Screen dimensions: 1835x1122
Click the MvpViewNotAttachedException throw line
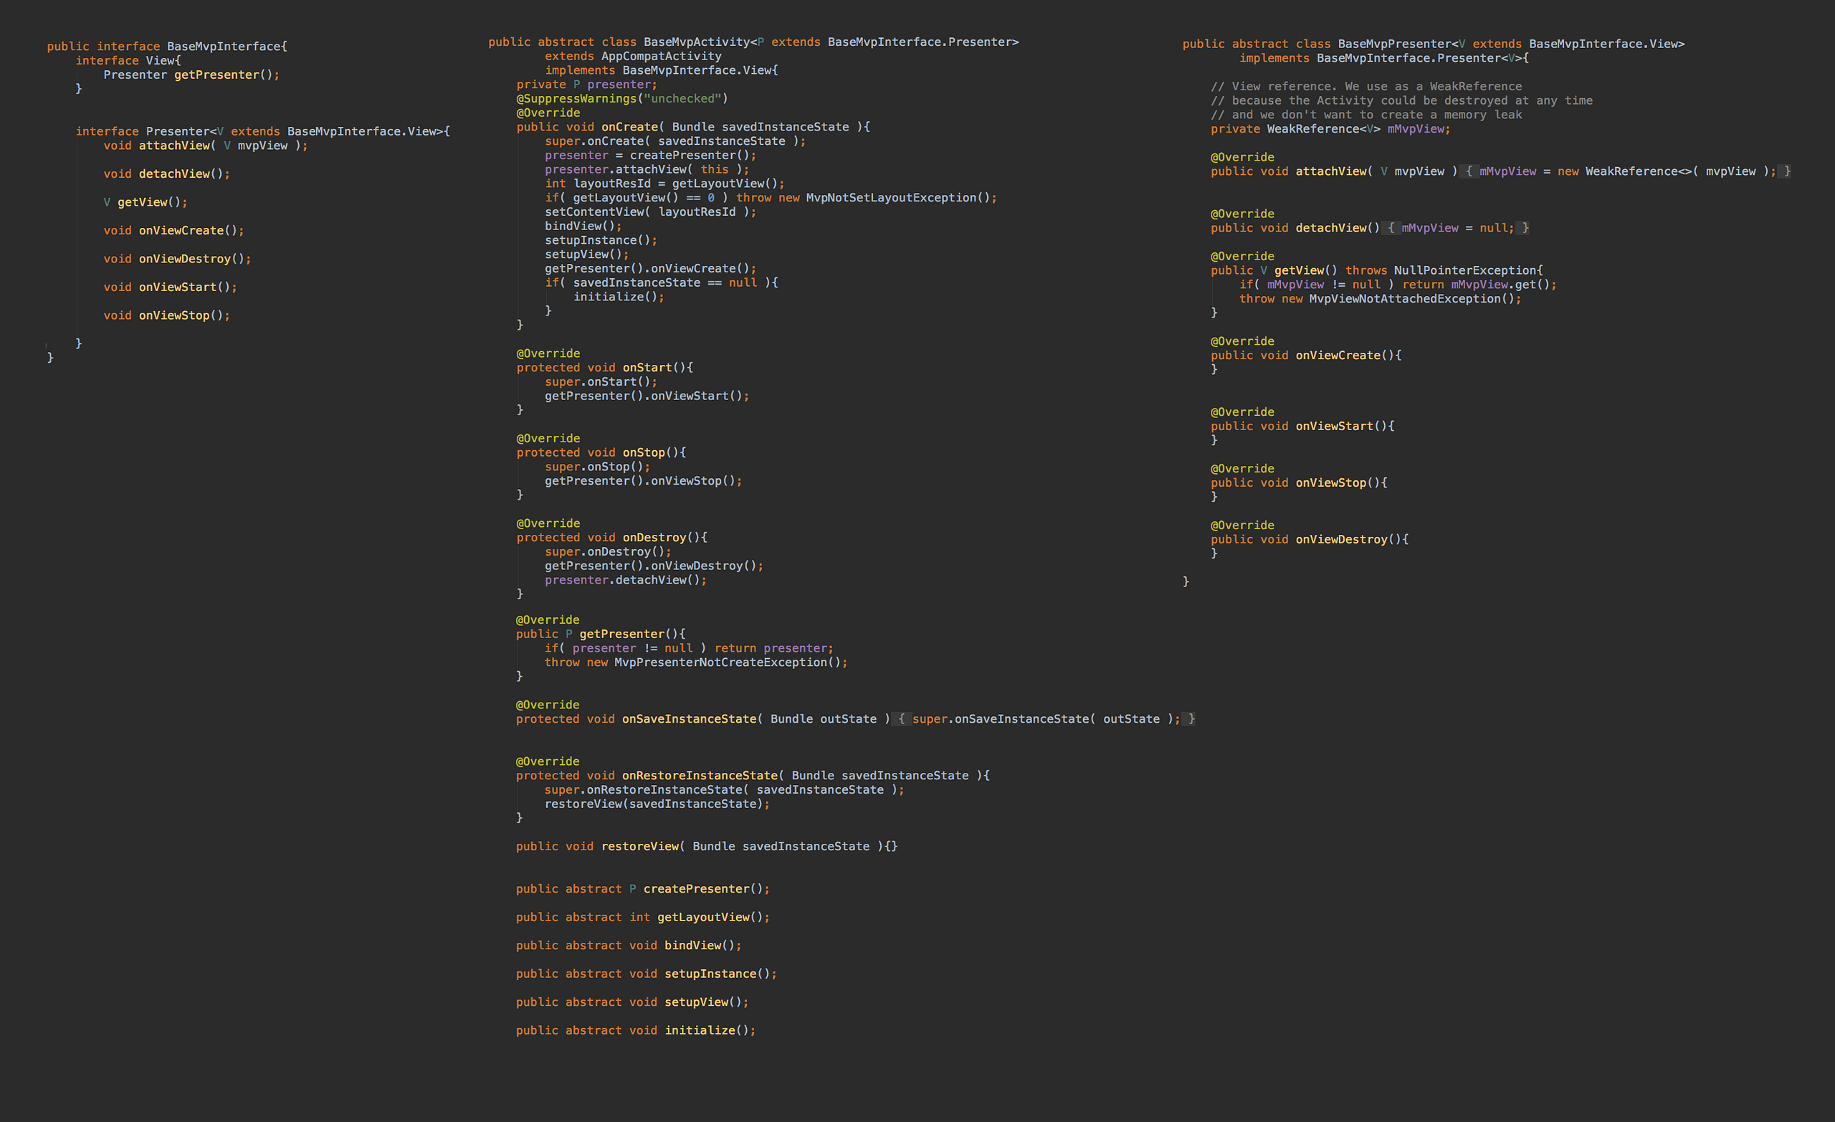click(x=1381, y=299)
